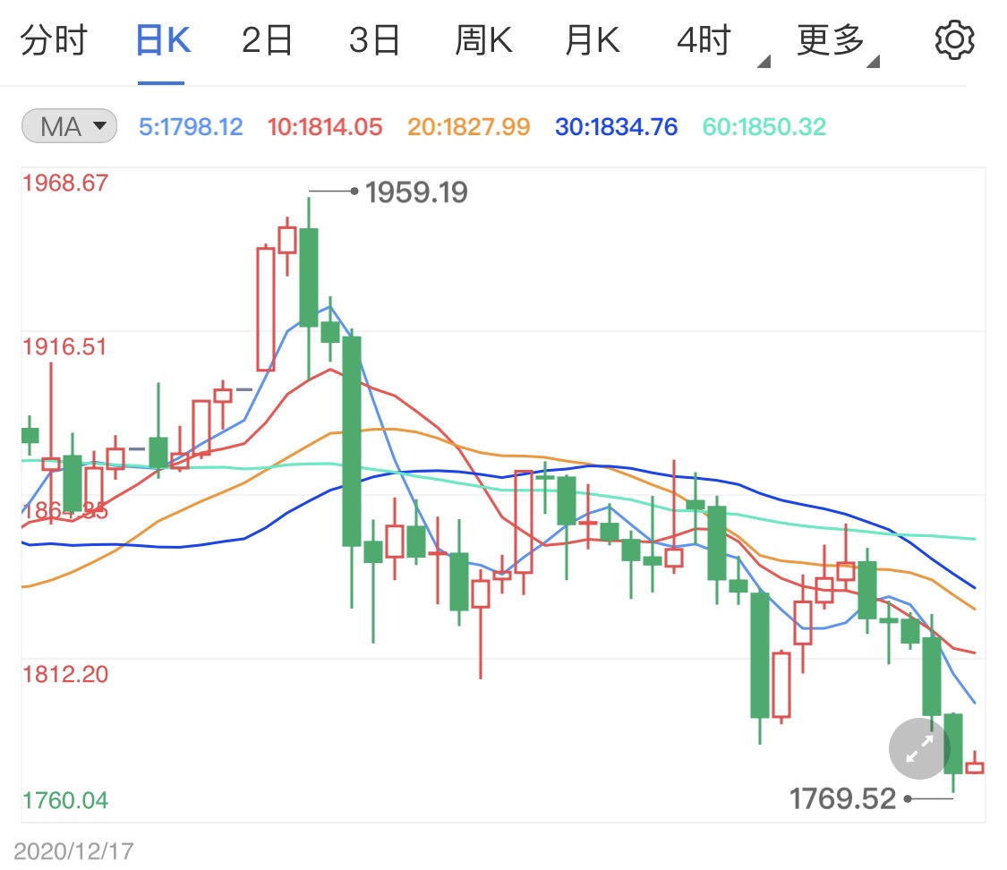
Task: Switch to the 3日 tab
Action: tap(374, 40)
